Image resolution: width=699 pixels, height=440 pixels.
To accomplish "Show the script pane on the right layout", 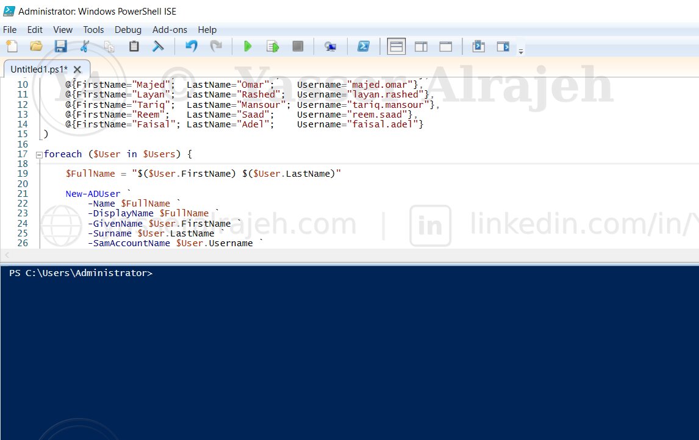I will point(421,46).
